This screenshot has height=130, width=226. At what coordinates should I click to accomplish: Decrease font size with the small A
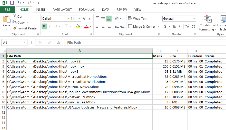coord(90,18)
